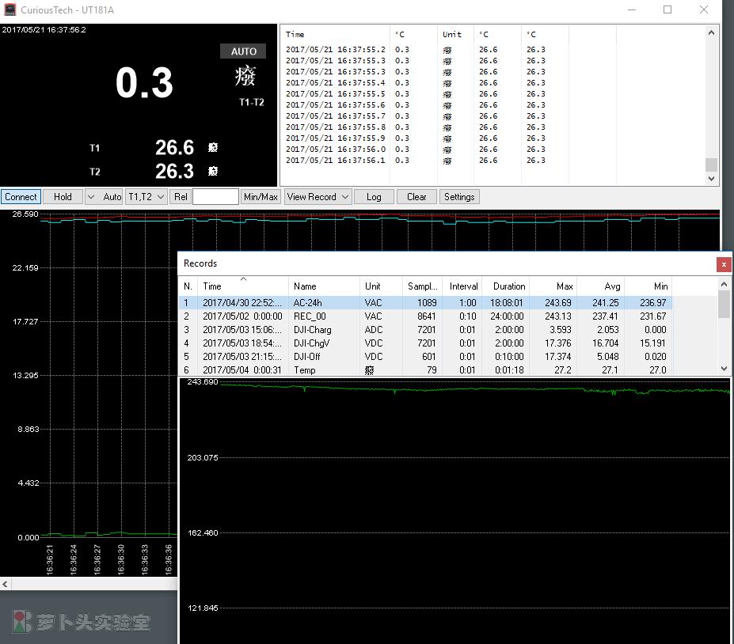The height and width of the screenshot is (644, 734).
Task: Click the Log button
Action: coord(374,197)
